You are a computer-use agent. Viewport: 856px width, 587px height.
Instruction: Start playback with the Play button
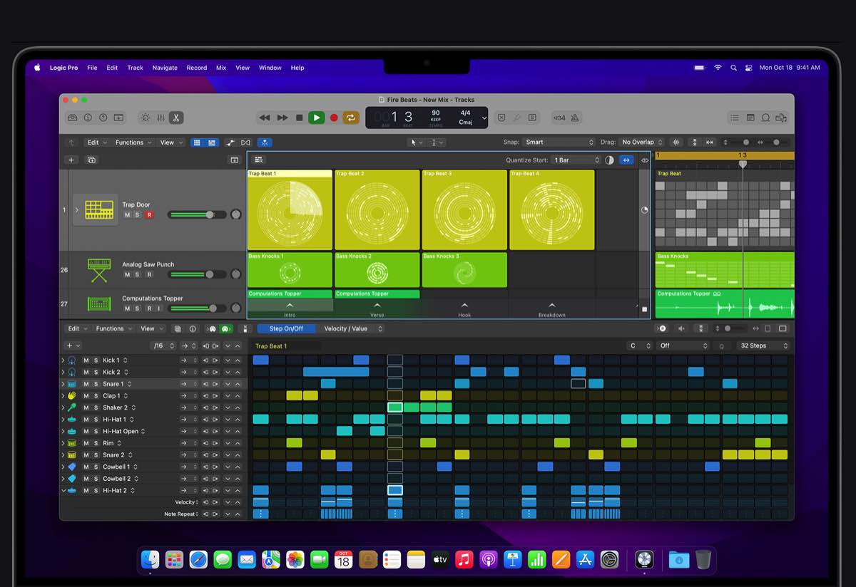pos(316,118)
